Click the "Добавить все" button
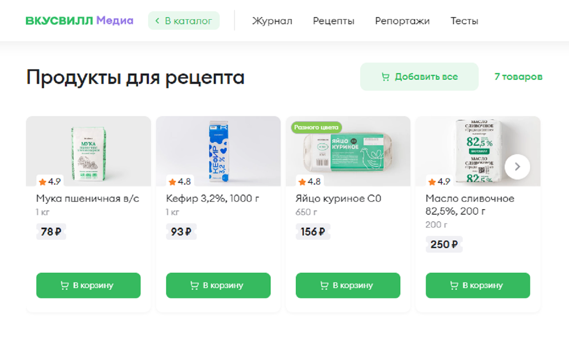Screen dimensions: 569x342 click(x=419, y=76)
